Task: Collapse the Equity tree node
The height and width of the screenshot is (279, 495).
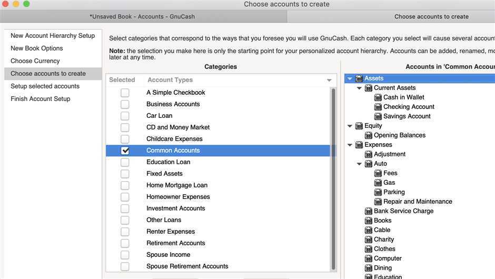Action: pyautogui.click(x=350, y=126)
